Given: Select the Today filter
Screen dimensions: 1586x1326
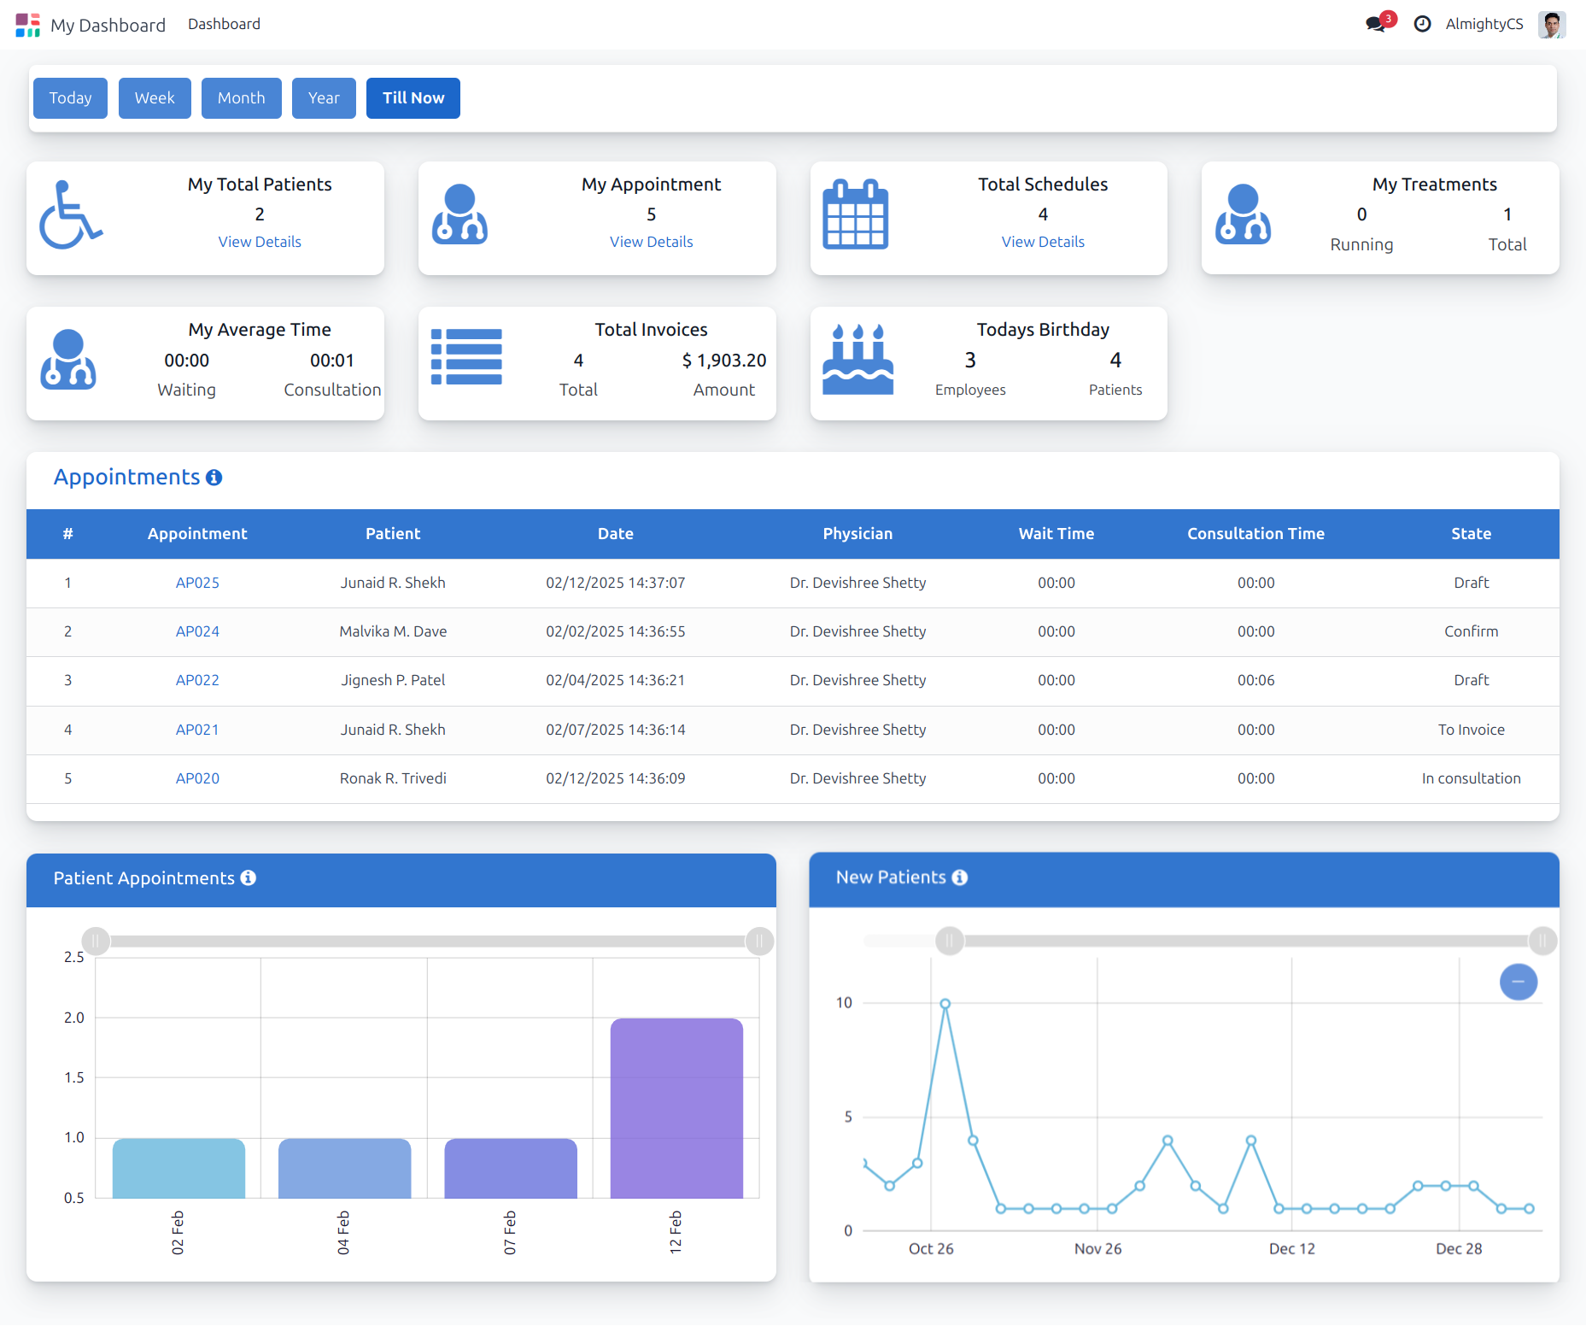Looking at the screenshot, I should [x=70, y=98].
